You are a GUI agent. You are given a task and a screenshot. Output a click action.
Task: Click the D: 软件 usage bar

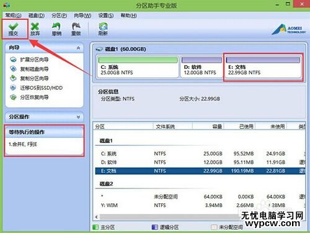click(x=201, y=60)
